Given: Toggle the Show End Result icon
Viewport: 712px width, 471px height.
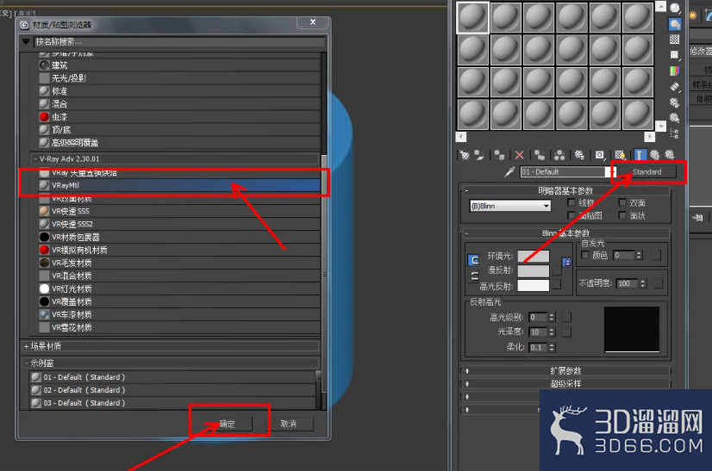Looking at the screenshot, I should pos(640,155).
